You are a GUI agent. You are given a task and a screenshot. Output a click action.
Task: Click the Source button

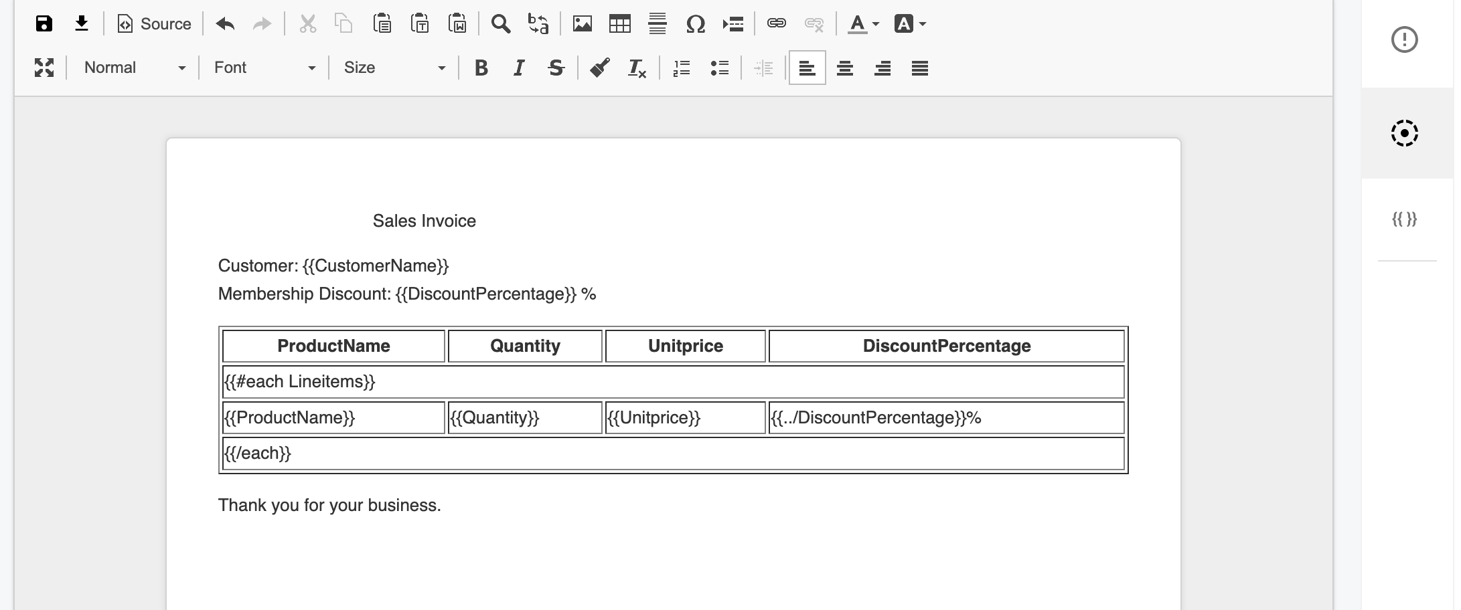[155, 24]
